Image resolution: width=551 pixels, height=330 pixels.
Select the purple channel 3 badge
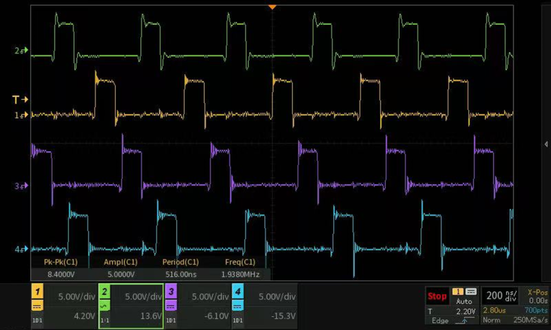point(171,291)
